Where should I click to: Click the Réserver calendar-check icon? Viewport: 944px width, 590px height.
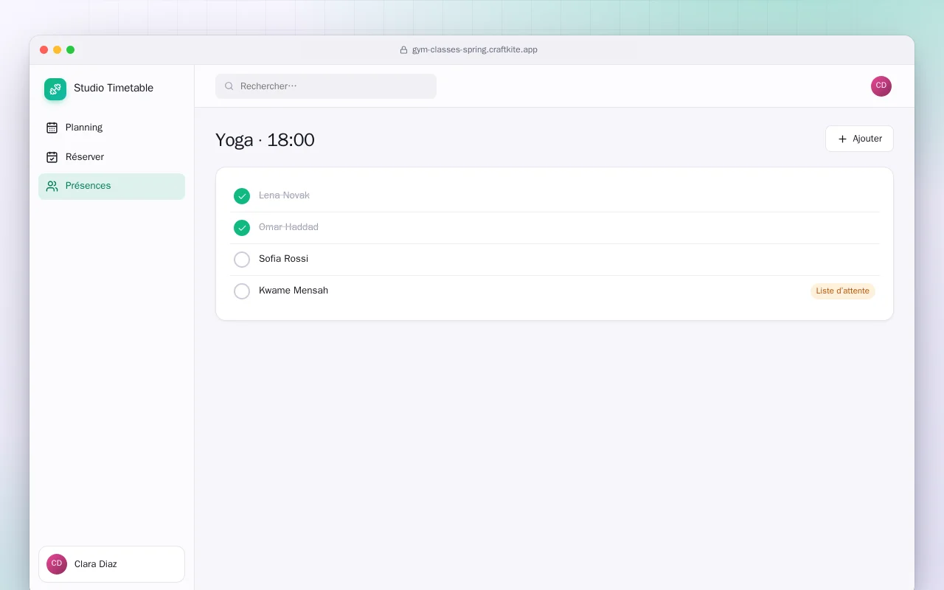[52, 157]
